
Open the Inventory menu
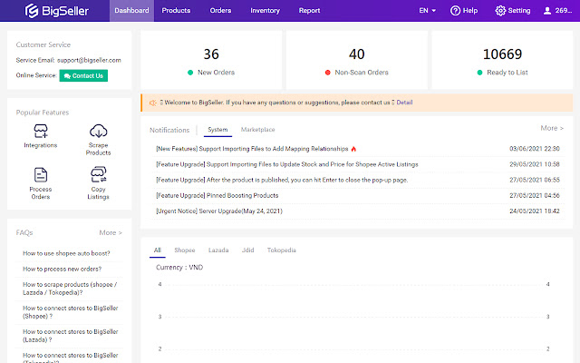(x=265, y=11)
